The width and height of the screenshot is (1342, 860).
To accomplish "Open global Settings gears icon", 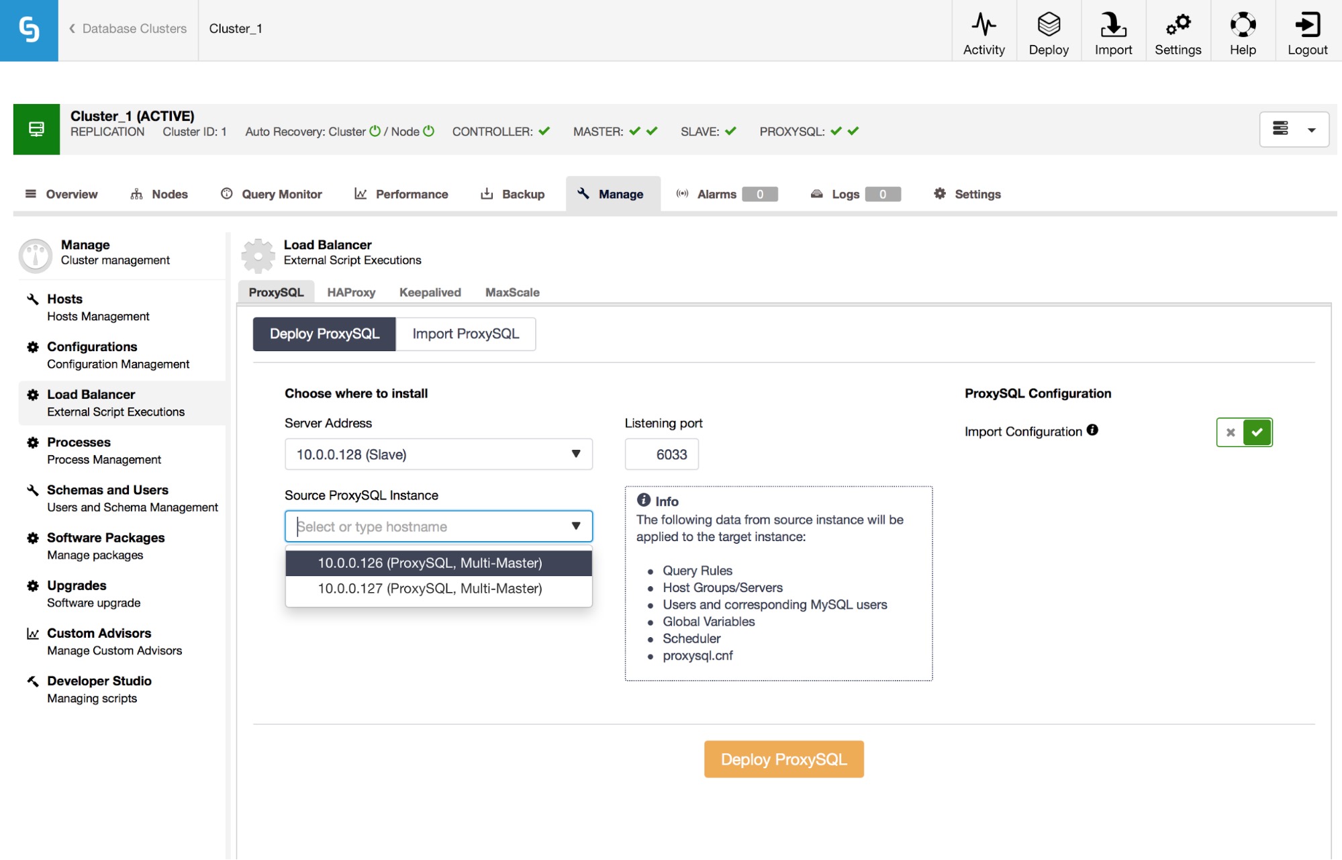I will click(1178, 24).
